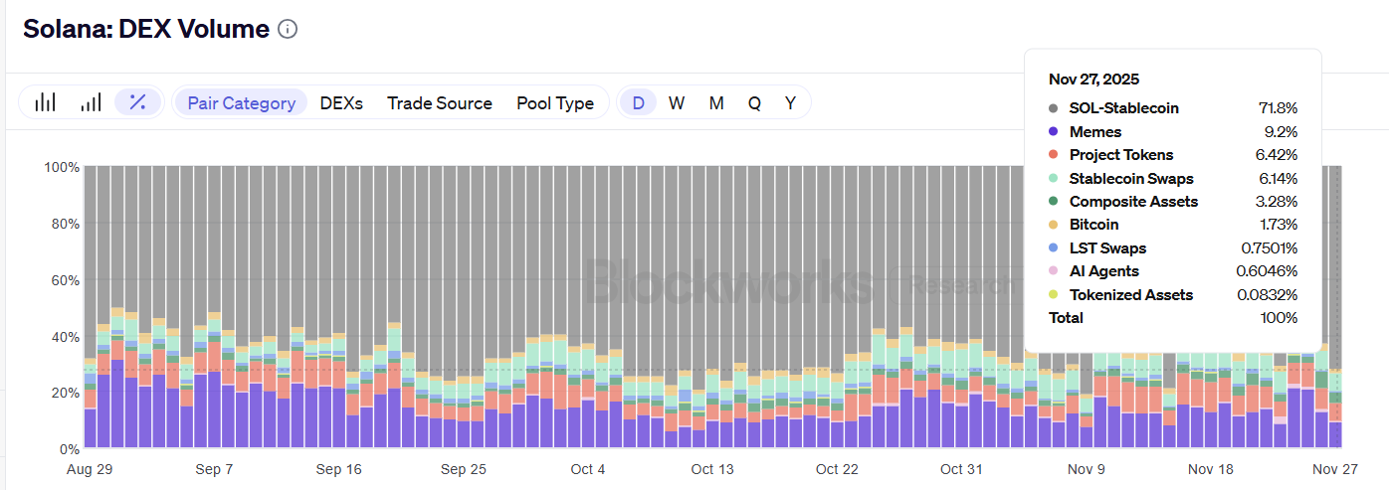Choose the quarterly 'Q' interval
Screen dimensions: 1389x490
tap(754, 102)
